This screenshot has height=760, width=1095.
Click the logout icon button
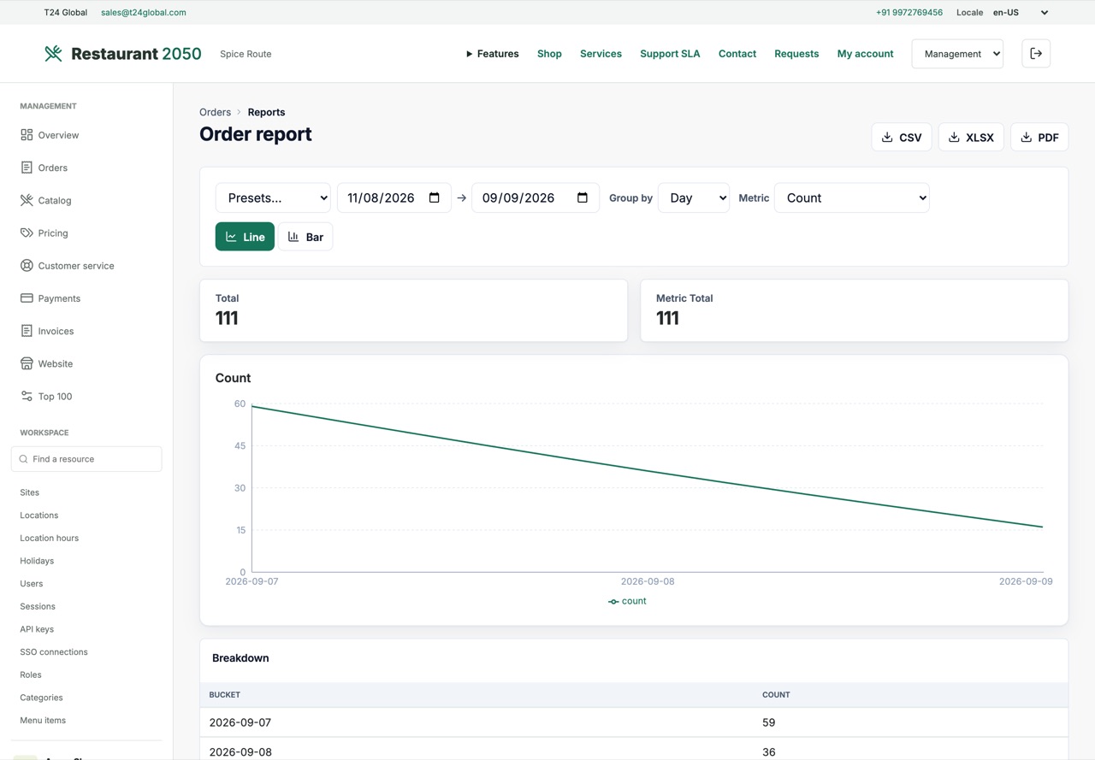pyautogui.click(x=1036, y=53)
